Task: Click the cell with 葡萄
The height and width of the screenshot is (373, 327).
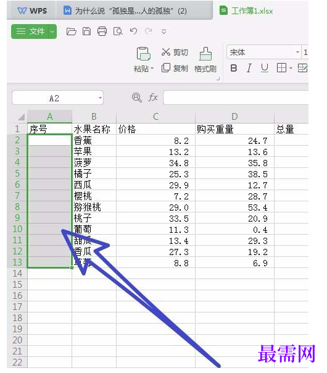Action: point(94,229)
